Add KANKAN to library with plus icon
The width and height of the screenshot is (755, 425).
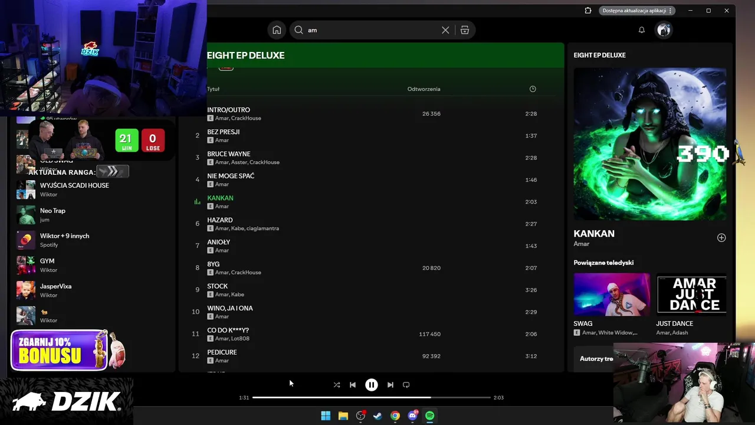(721, 238)
